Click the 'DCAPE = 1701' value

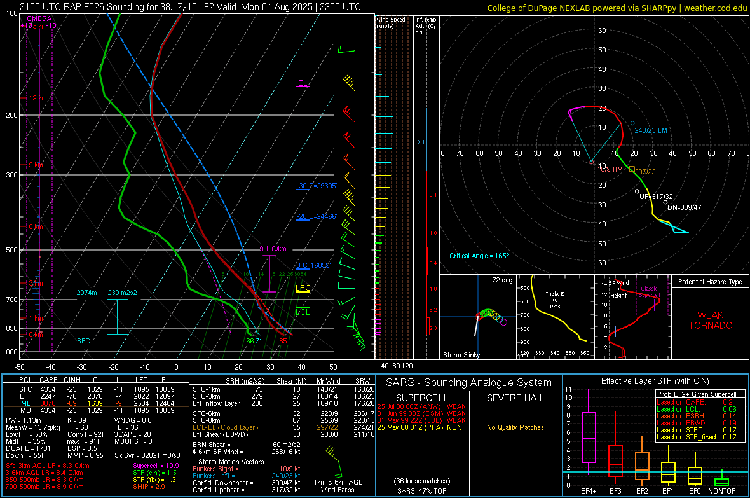click(28, 448)
